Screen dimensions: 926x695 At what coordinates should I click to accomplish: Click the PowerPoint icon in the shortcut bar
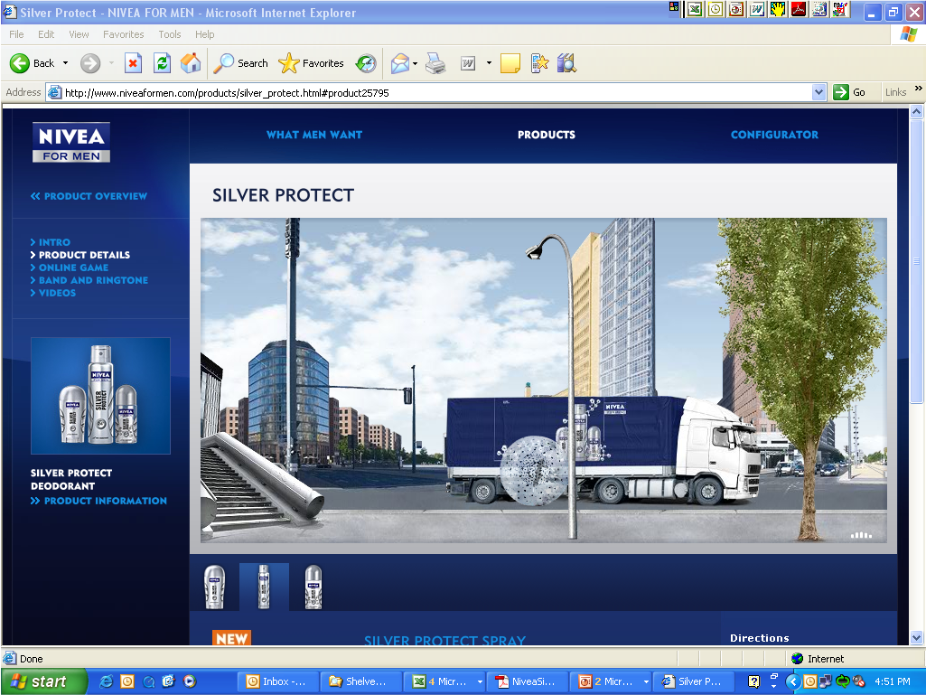(736, 9)
